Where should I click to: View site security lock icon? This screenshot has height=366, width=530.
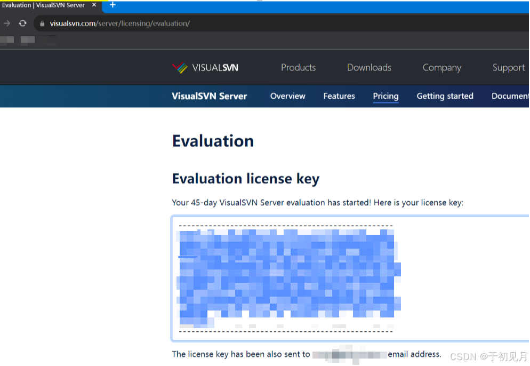[42, 23]
